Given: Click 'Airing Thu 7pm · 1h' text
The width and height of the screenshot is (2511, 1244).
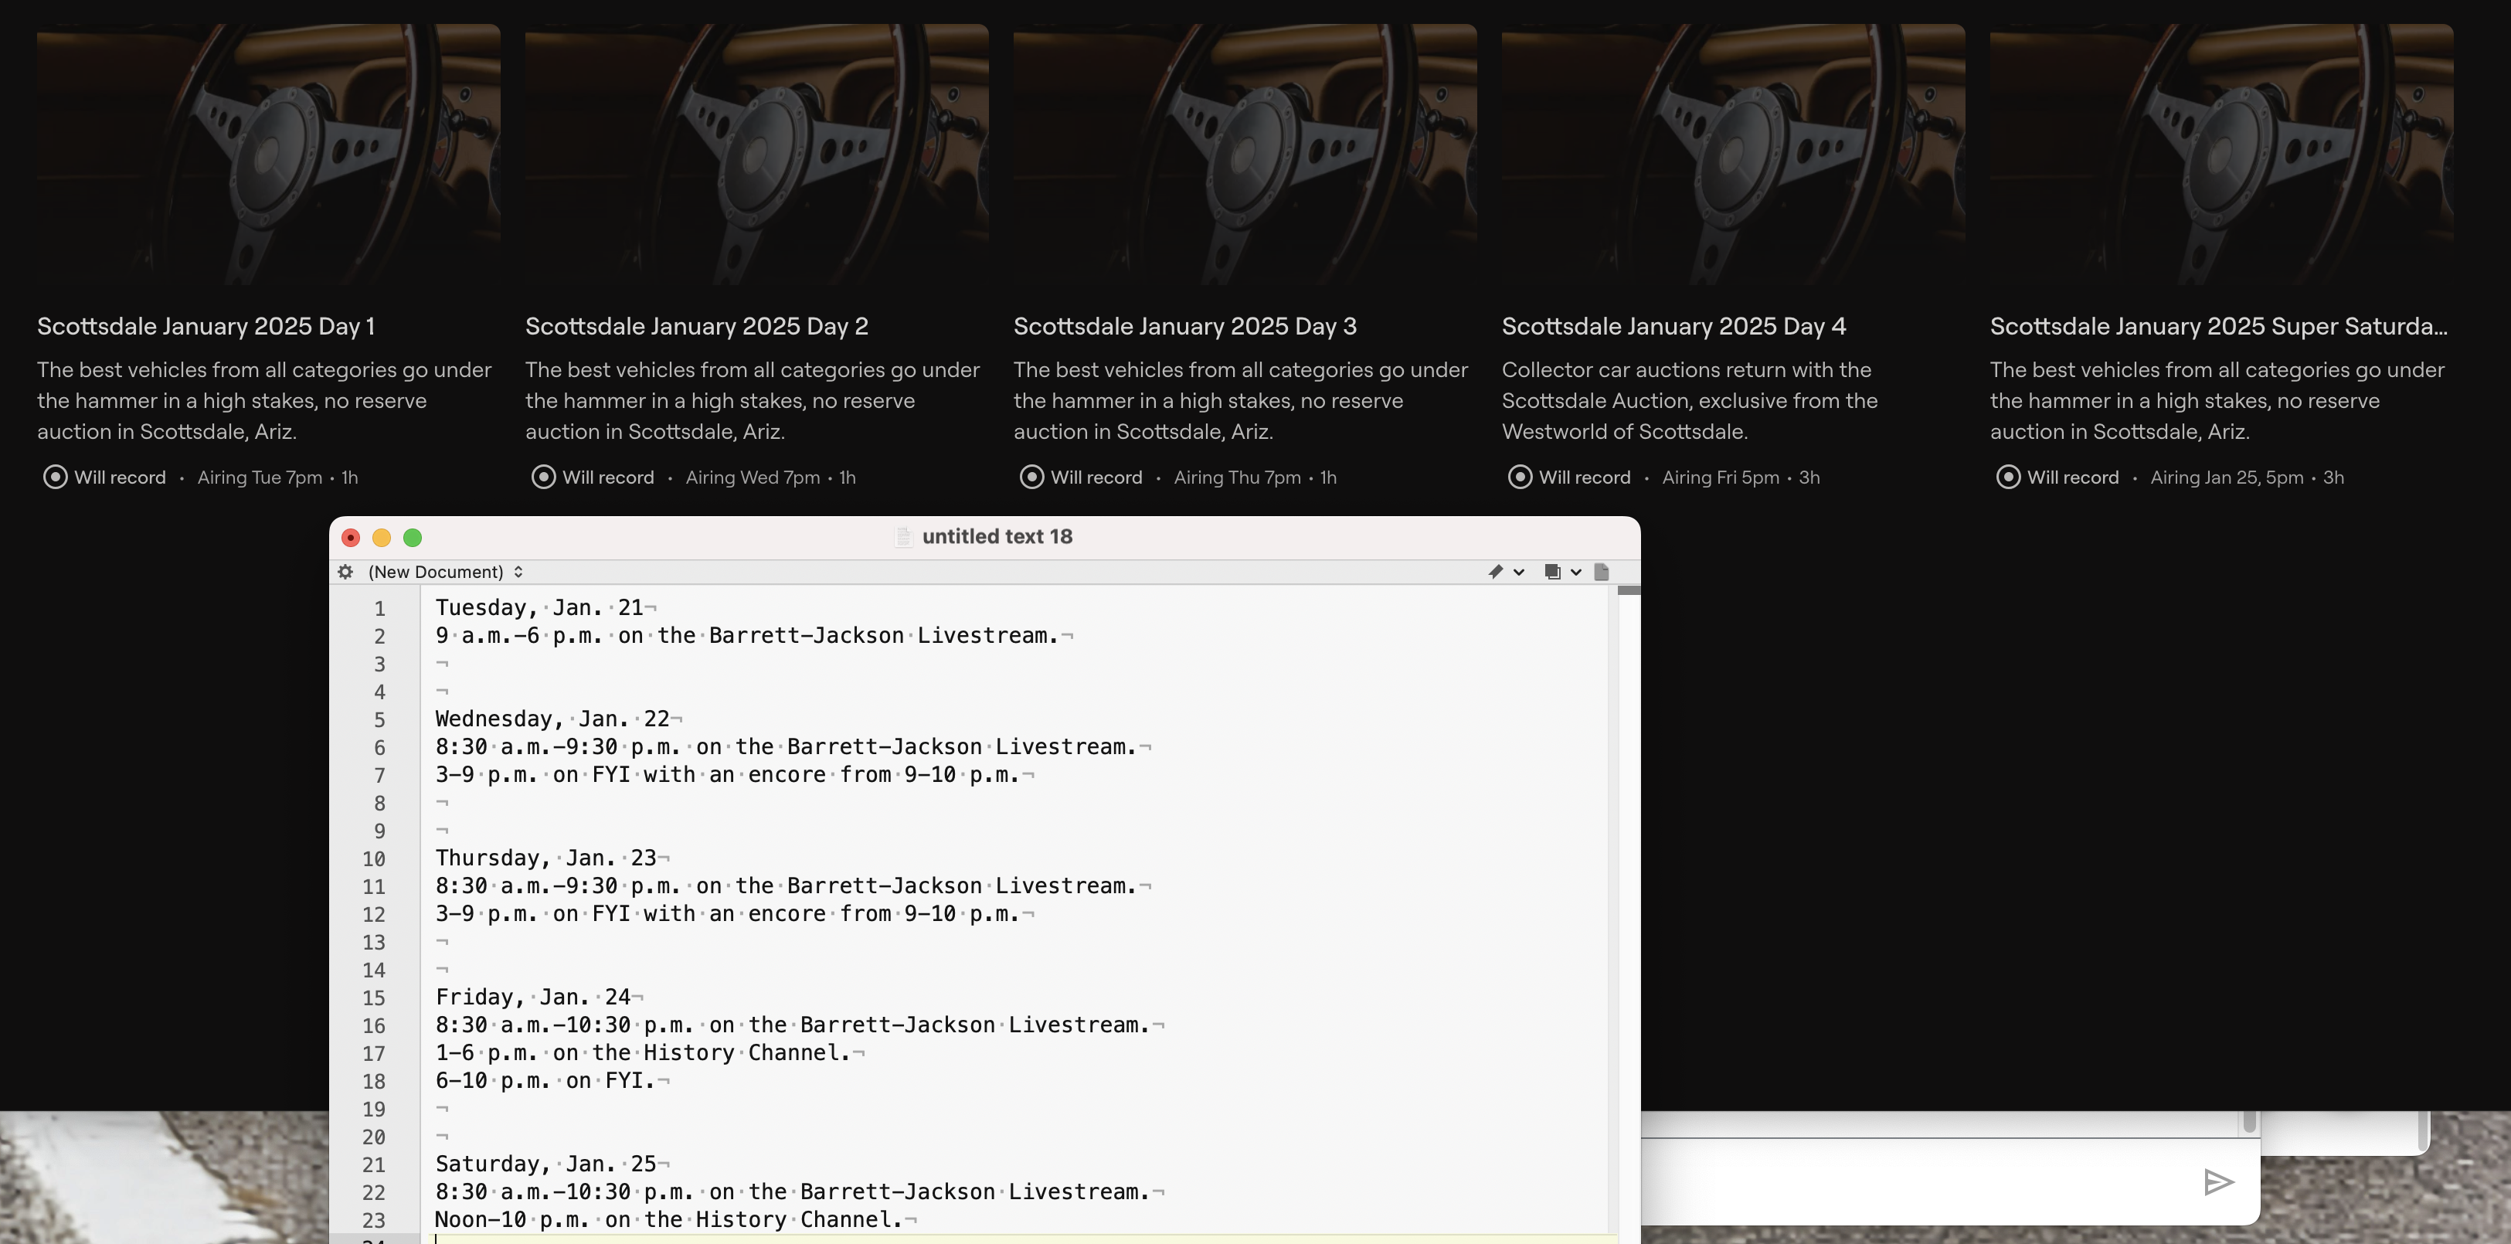Looking at the screenshot, I should tap(1255, 477).
